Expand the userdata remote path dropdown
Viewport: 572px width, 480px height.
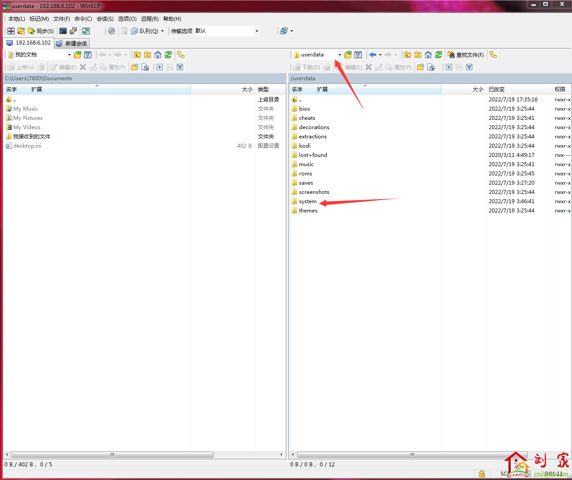pyautogui.click(x=340, y=55)
